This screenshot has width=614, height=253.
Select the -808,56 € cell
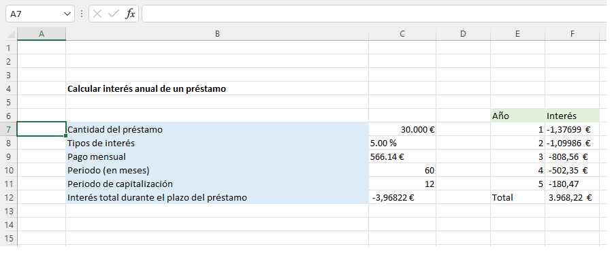(572, 156)
